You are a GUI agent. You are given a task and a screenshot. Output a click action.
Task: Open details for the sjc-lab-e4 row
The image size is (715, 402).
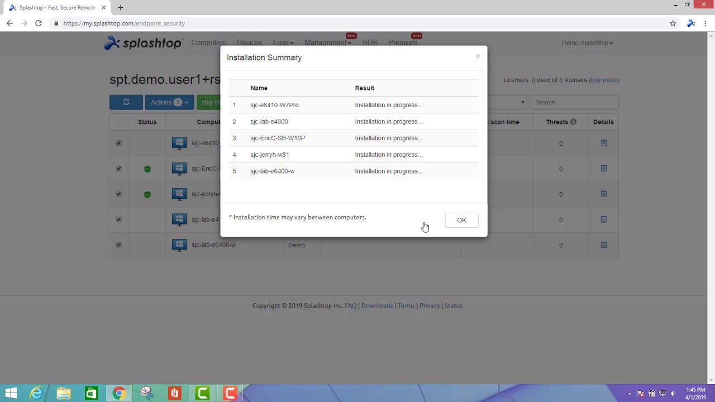point(603,219)
